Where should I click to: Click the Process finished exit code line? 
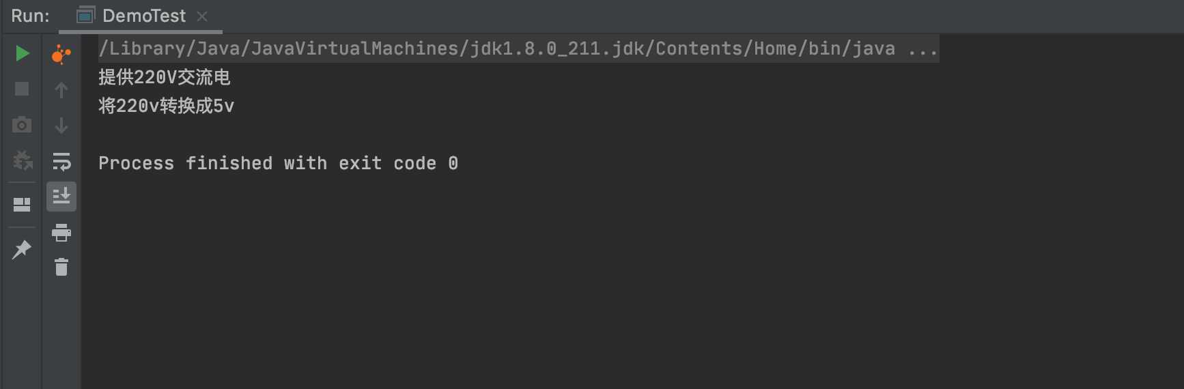click(x=278, y=163)
